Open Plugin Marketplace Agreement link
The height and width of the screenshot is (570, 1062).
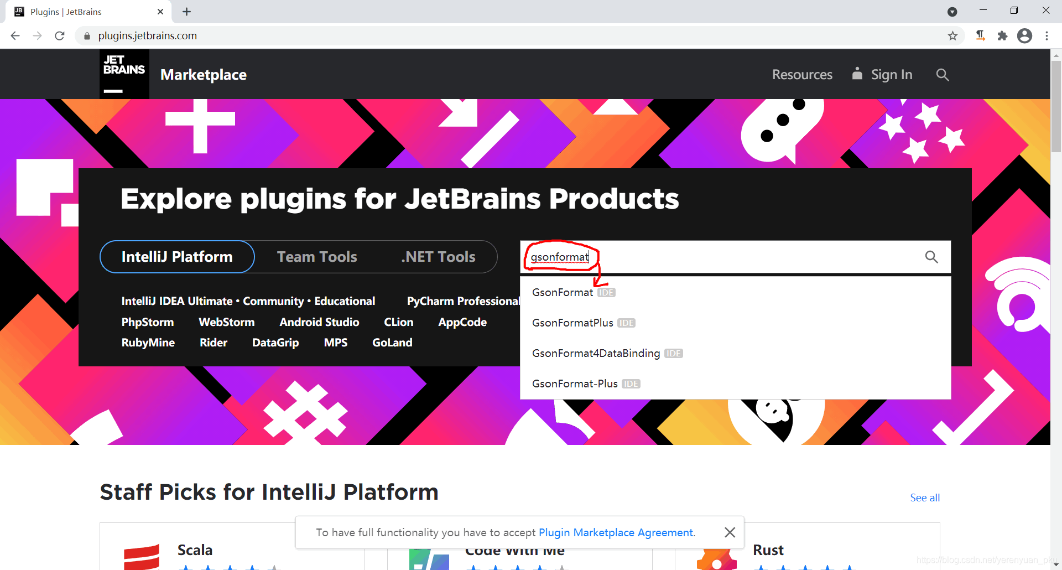pos(616,532)
